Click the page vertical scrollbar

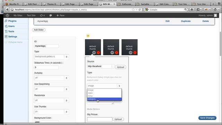click(220, 44)
